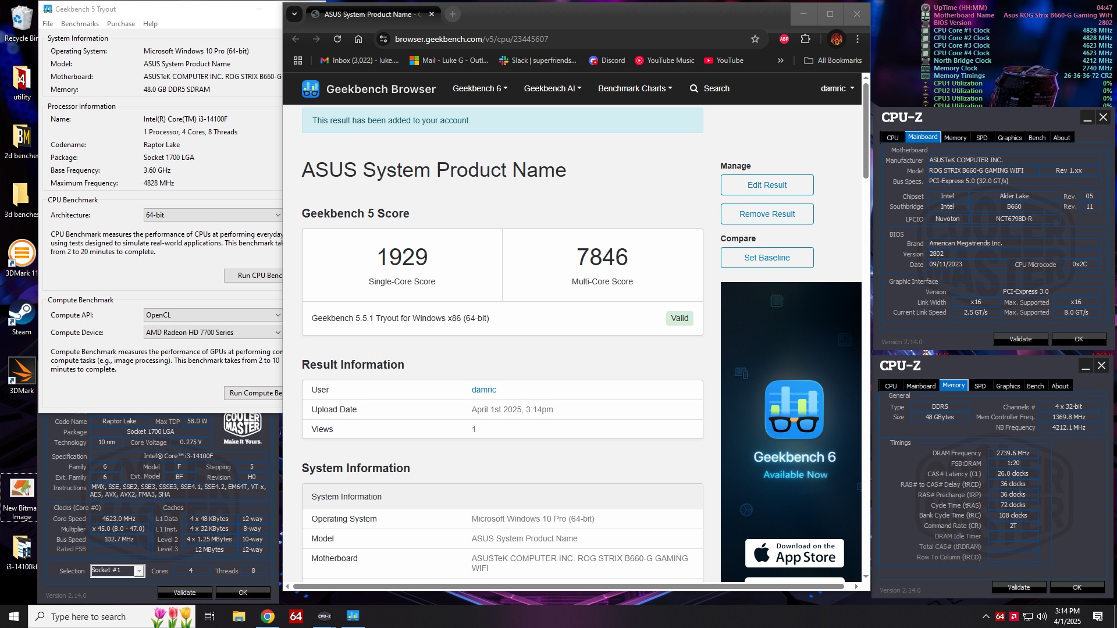Open the Chrome profile avatar
Image resolution: width=1117 pixels, height=628 pixels.
[x=837, y=39]
